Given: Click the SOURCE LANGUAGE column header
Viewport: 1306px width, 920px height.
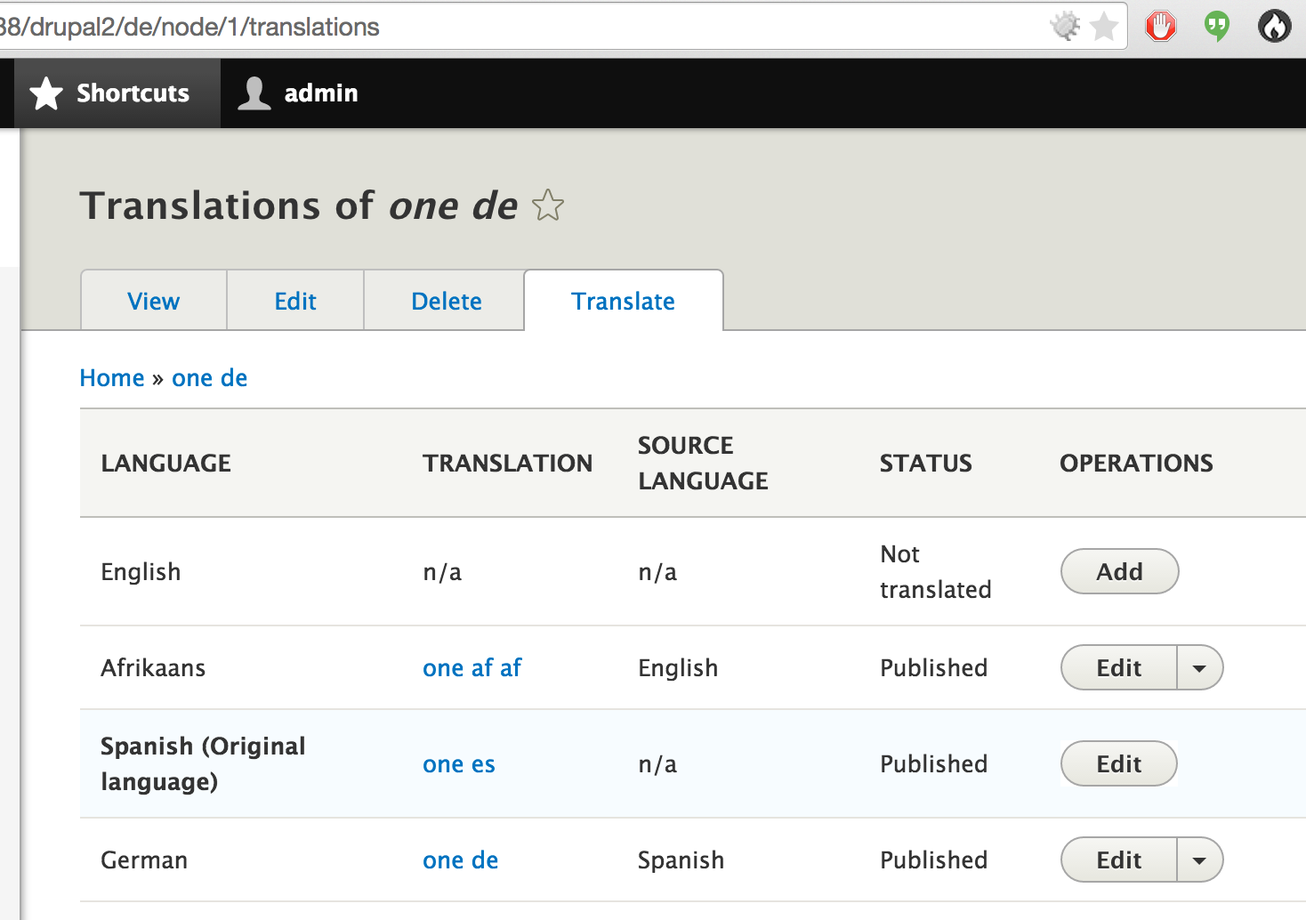Looking at the screenshot, I should click(x=704, y=464).
